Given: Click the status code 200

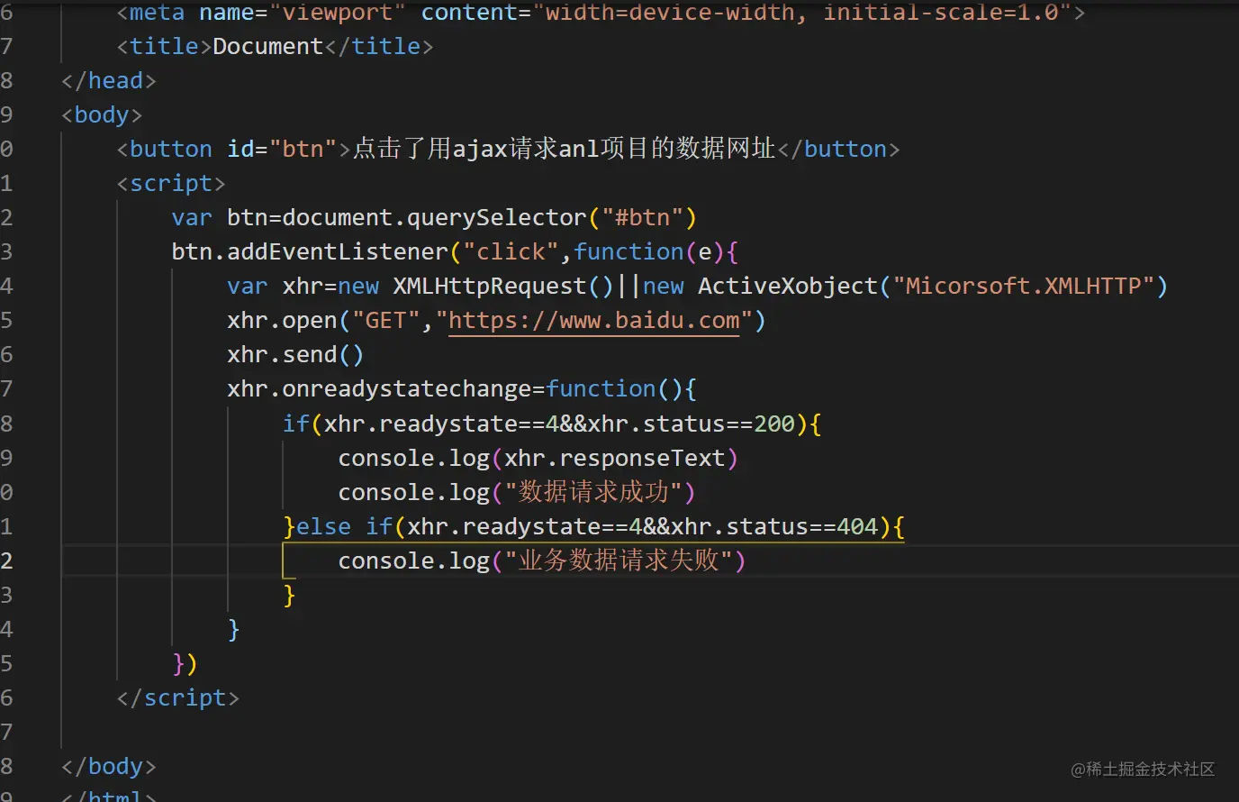Looking at the screenshot, I should tap(774, 424).
